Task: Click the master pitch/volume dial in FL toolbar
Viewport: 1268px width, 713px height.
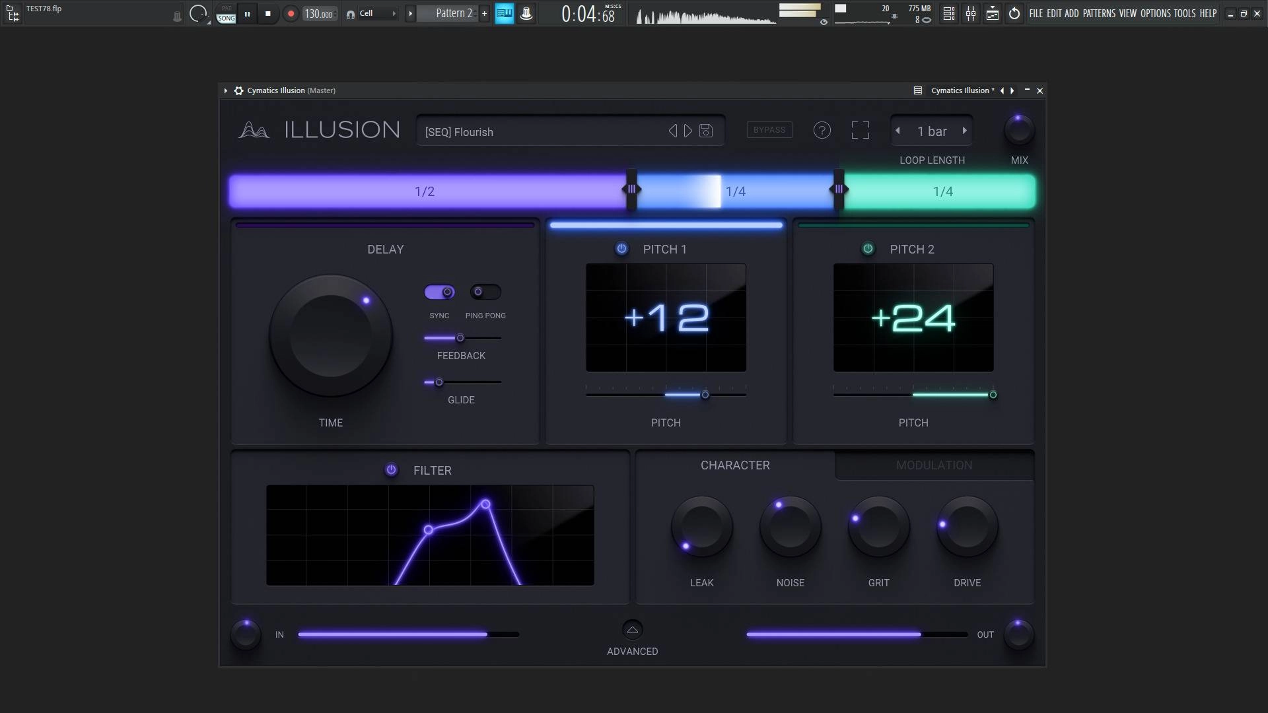Action: click(x=197, y=13)
